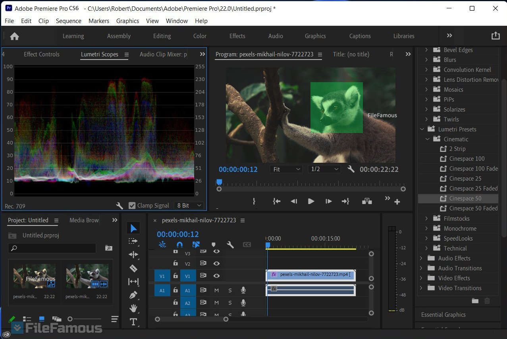The height and width of the screenshot is (339, 507).
Task: Open the Markers menu
Action: pyautogui.click(x=98, y=21)
